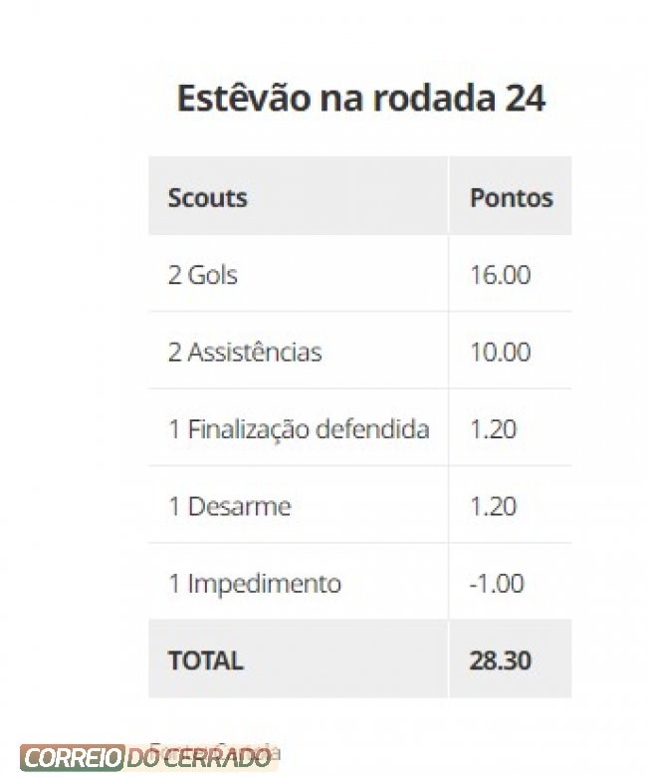Click the 16.00 points value
Image resolution: width=647 pixels, height=777 pixels.
(500, 275)
